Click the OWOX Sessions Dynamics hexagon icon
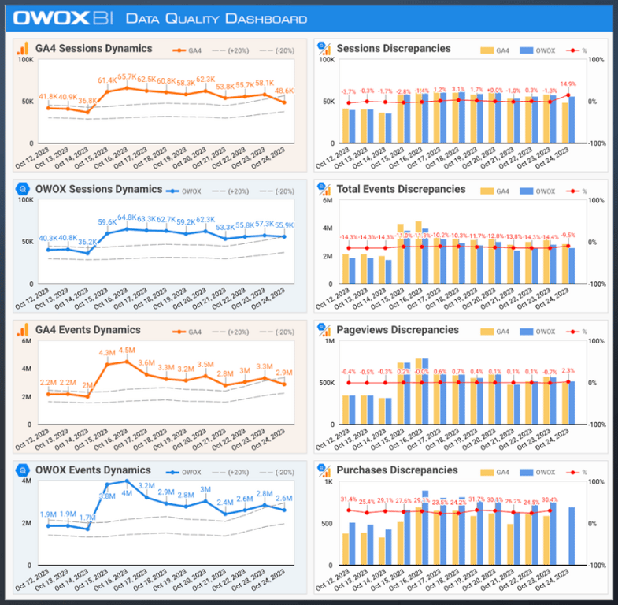The width and height of the screenshot is (618, 605). (x=23, y=189)
